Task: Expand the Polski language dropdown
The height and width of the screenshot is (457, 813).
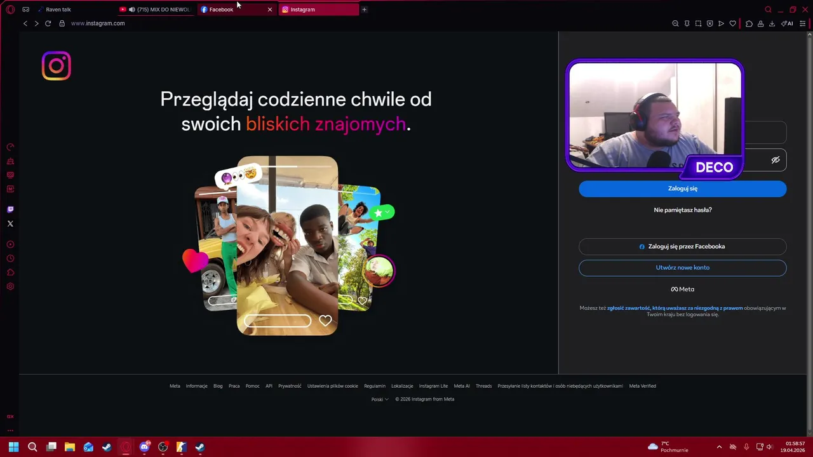Action: 380,399
